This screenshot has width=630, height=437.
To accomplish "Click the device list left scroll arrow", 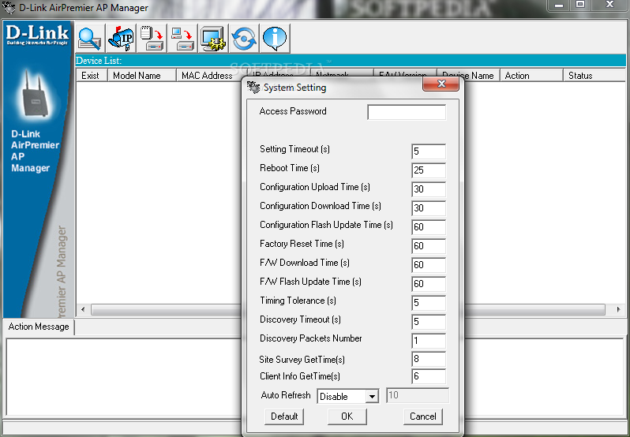I will tap(83, 309).
